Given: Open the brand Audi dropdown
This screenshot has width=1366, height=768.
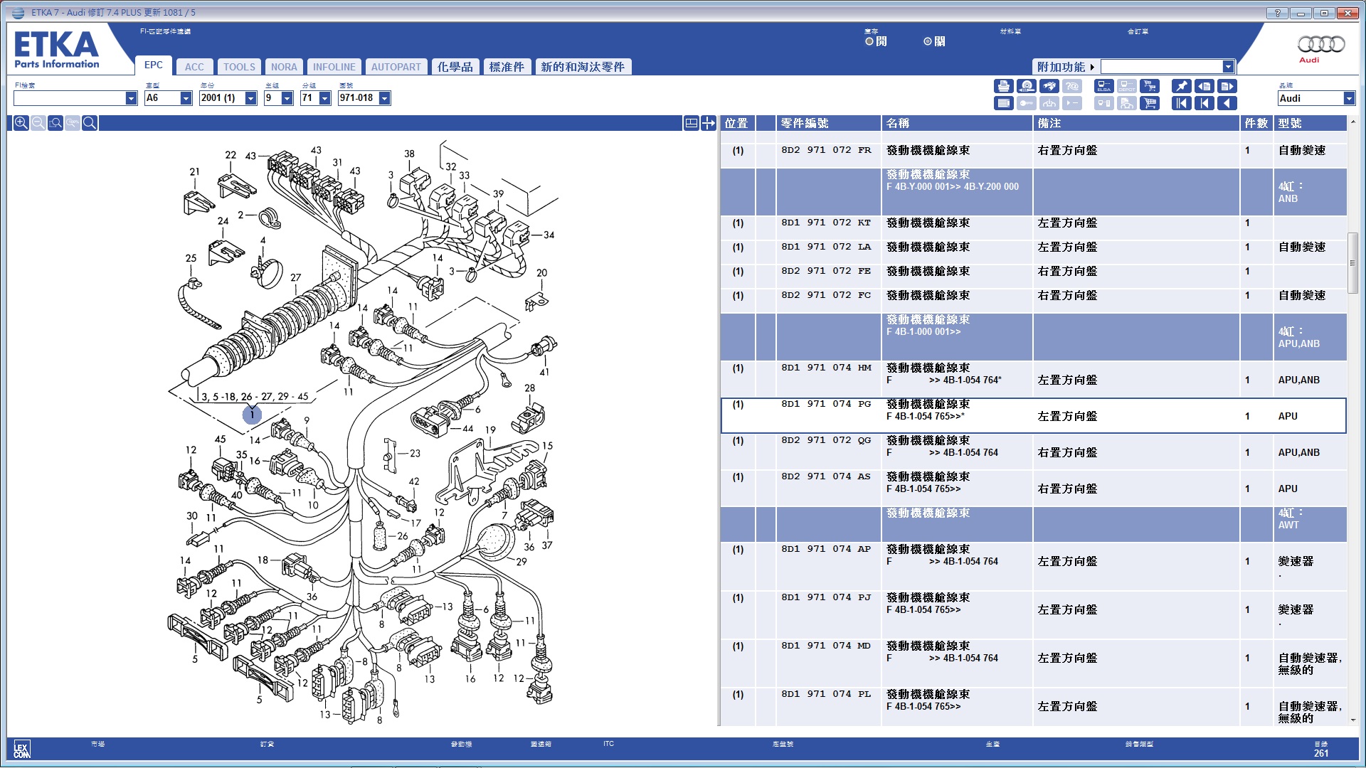Looking at the screenshot, I should point(1349,98).
